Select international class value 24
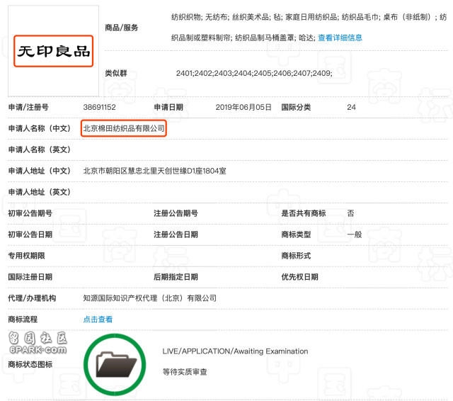Screen dimensions: 453x401 (351, 107)
